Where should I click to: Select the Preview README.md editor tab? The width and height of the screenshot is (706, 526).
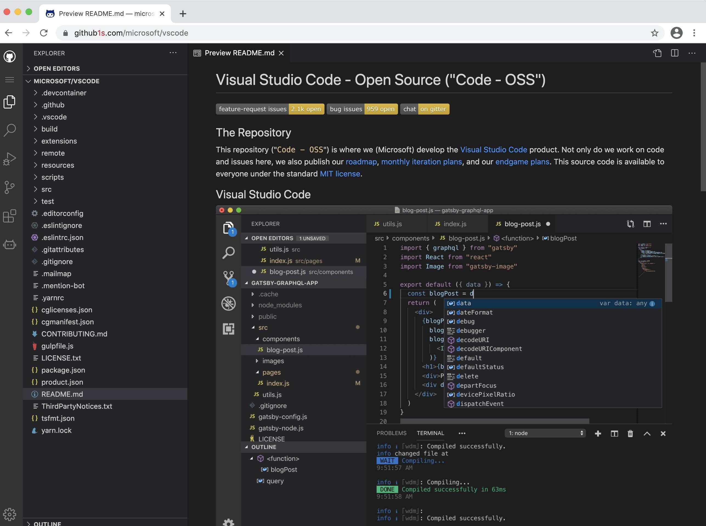click(x=239, y=53)
